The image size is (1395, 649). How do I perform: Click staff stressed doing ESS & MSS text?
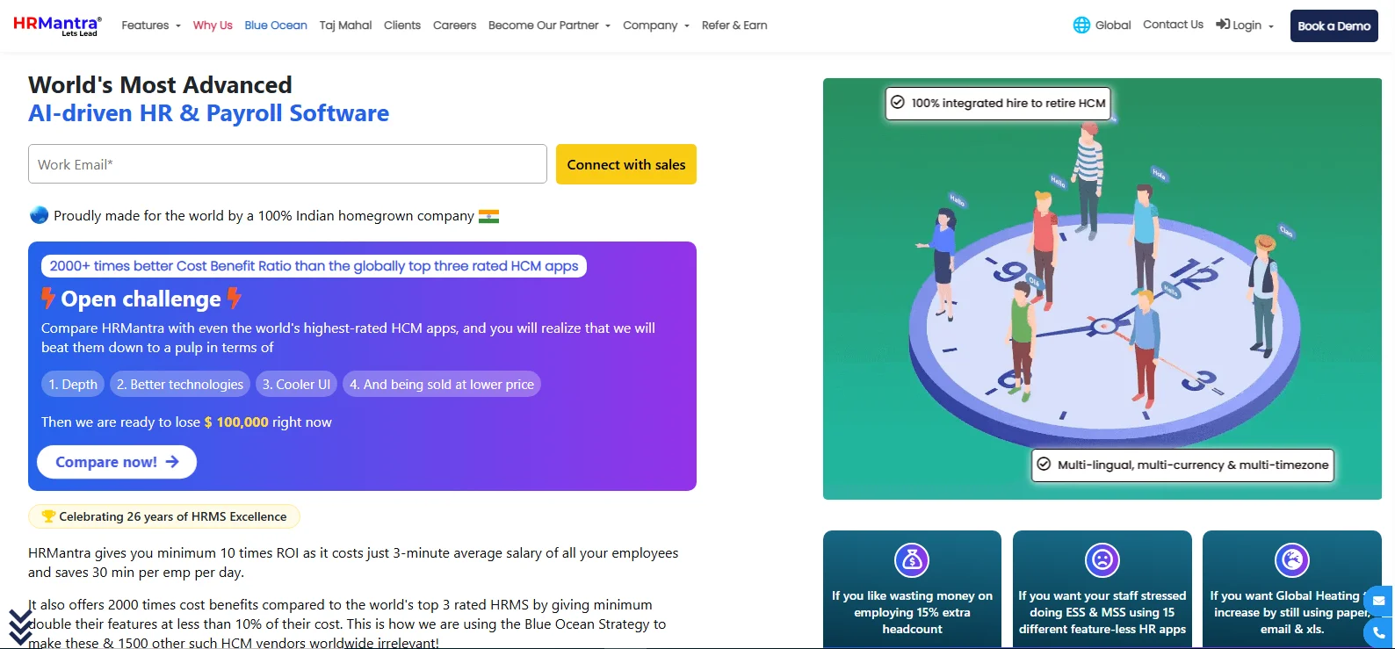[1102, 612]
